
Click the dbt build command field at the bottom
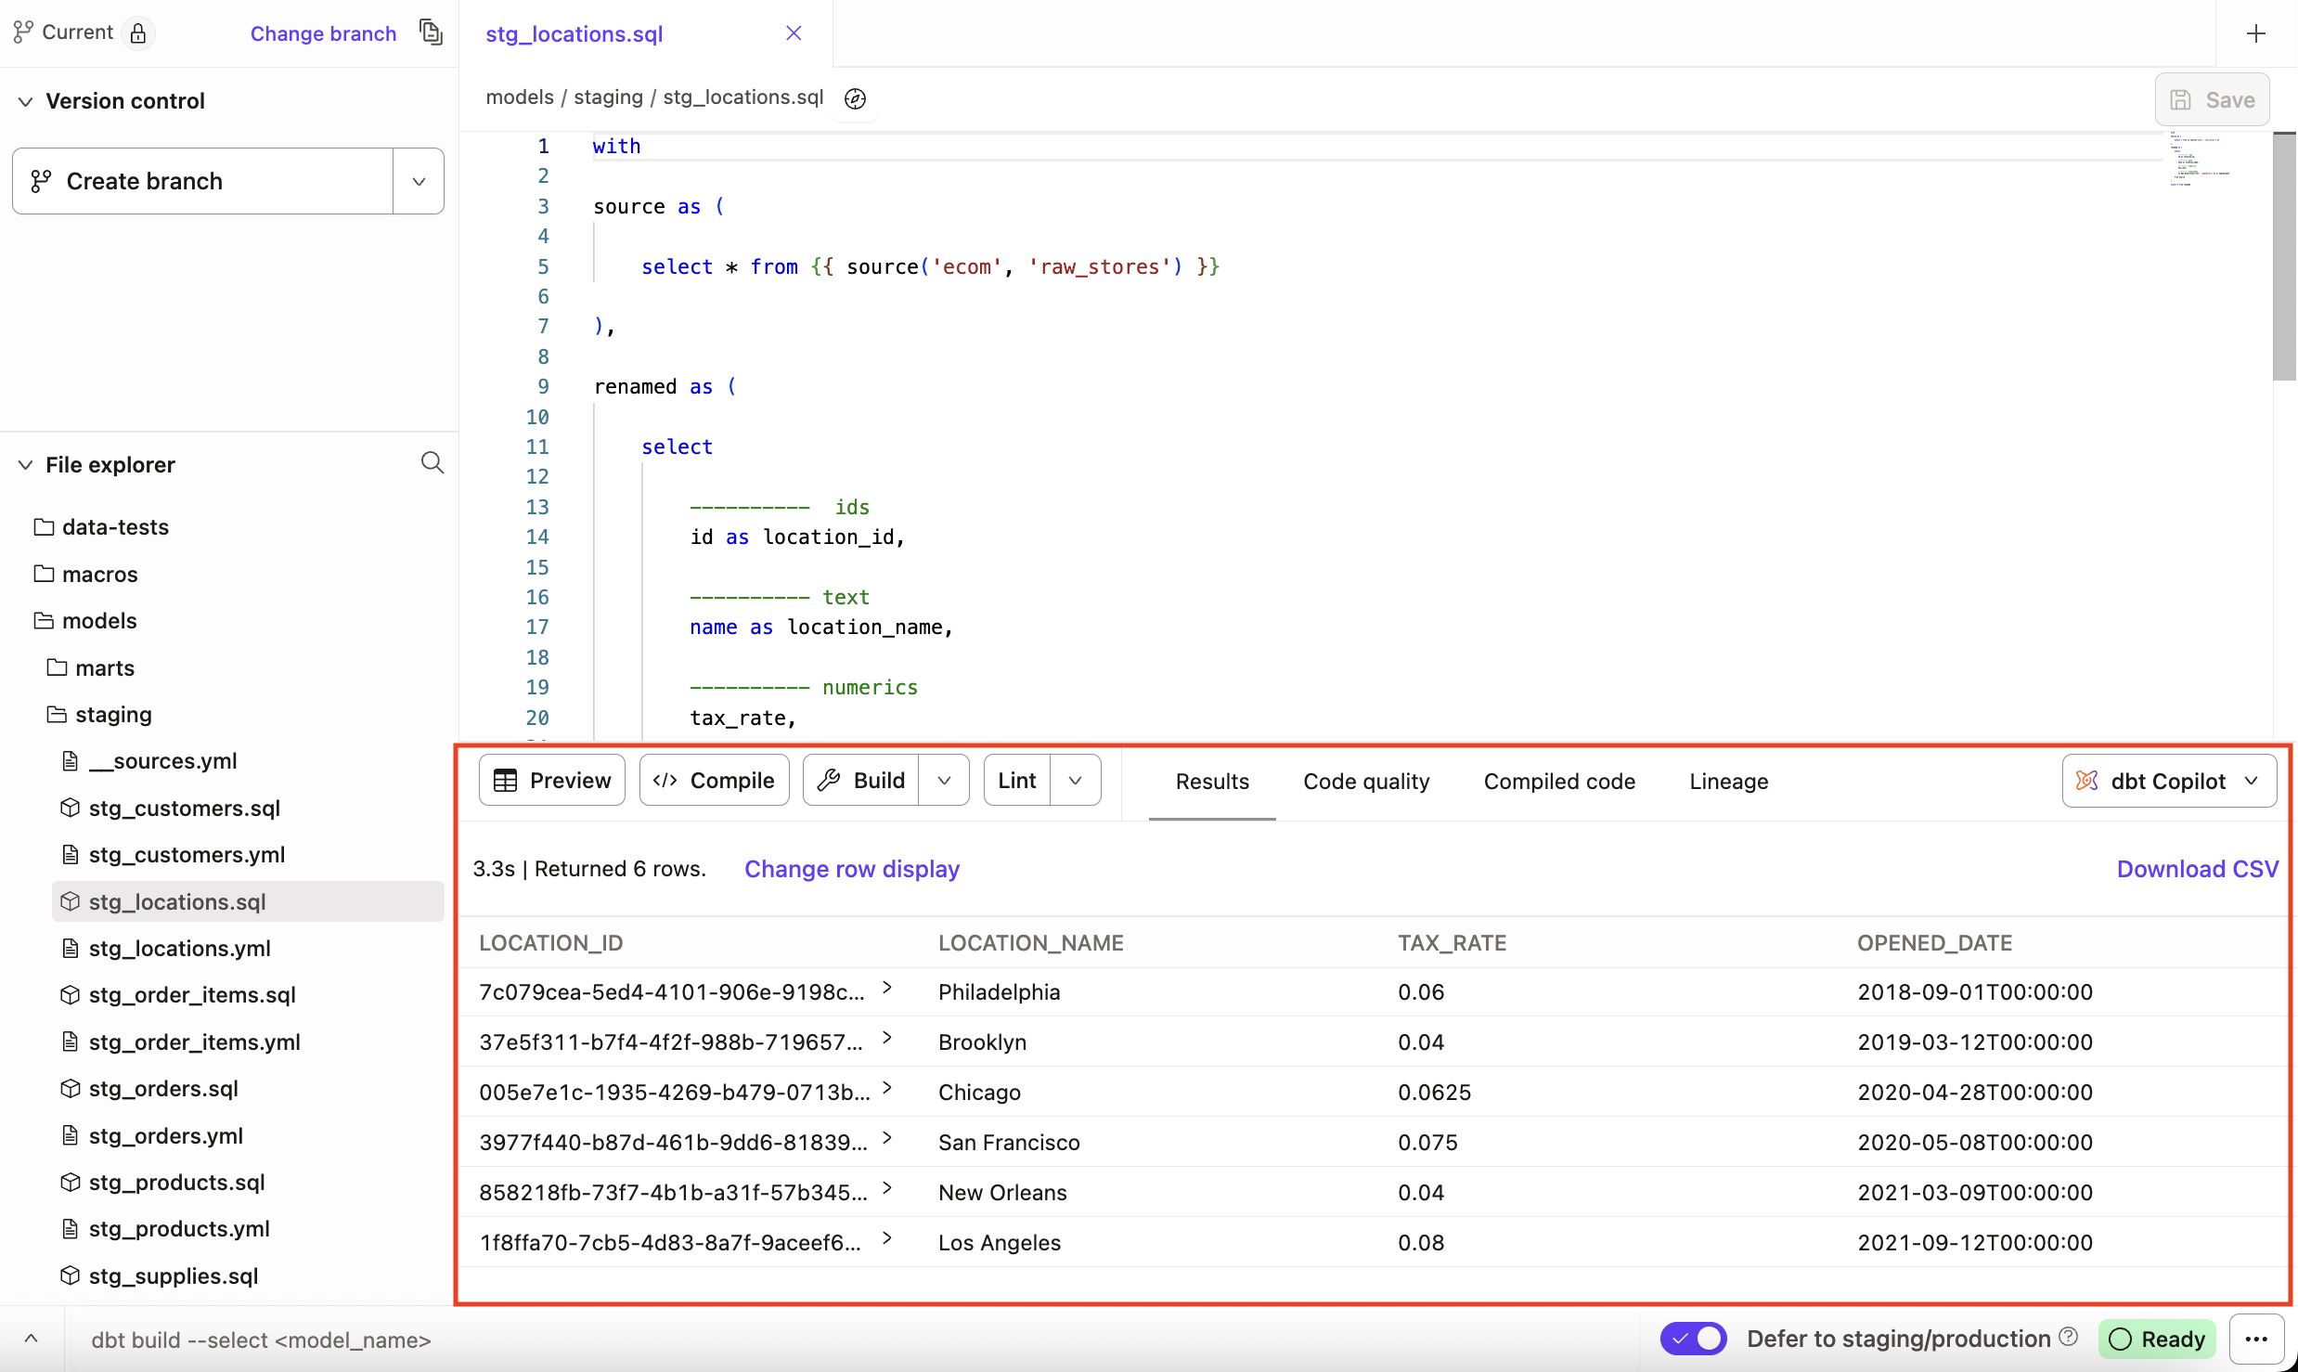(x=261, y=1340)
